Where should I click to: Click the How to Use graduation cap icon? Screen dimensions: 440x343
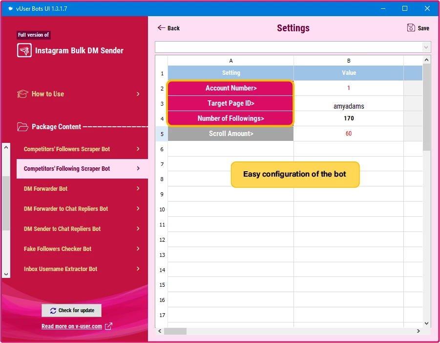(x=22, y=94)
